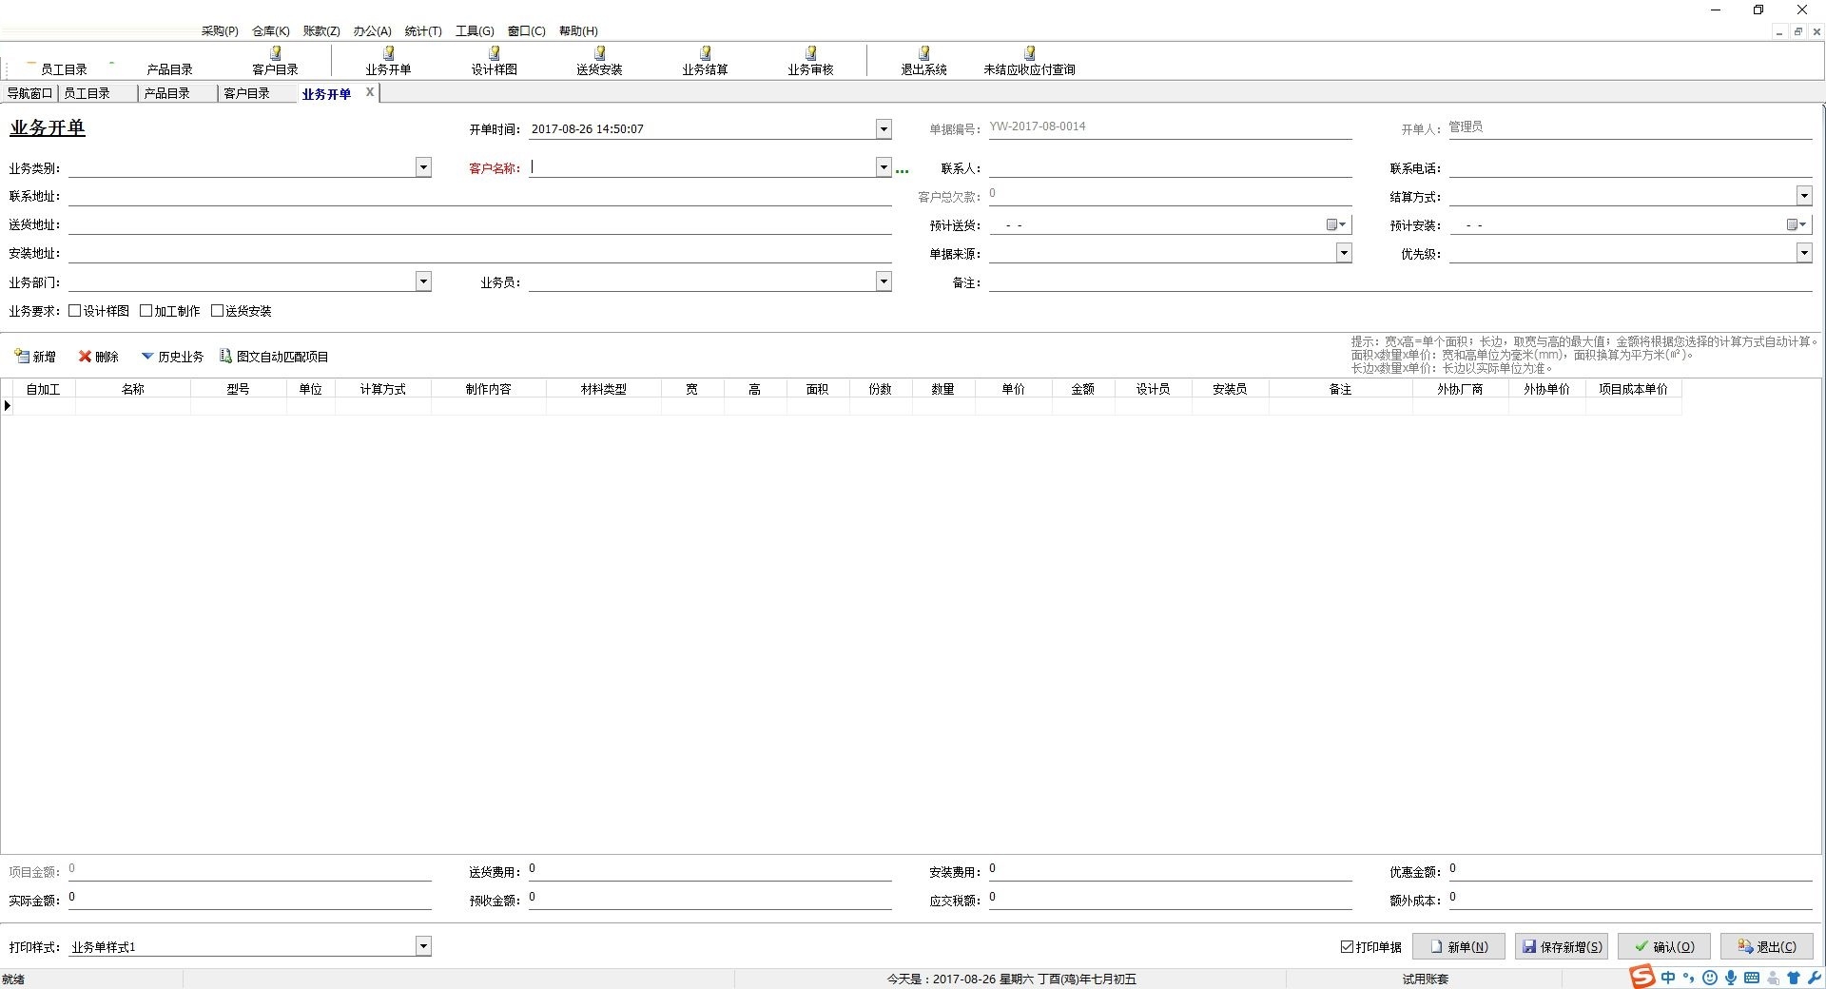Click the 确认(O) button
Viewport: 1826px width, 989px height.
[1664, 947]
